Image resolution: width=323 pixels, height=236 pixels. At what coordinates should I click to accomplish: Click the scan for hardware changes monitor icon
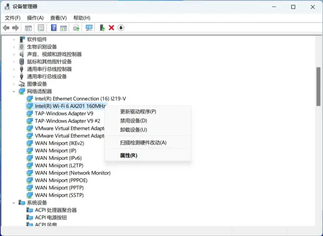(x=89, y=28)
